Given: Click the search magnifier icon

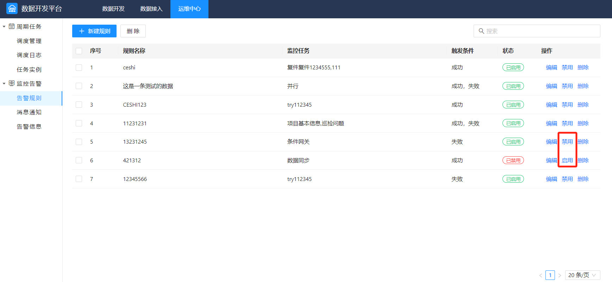Looking at the screenshot, I should 481,31.
